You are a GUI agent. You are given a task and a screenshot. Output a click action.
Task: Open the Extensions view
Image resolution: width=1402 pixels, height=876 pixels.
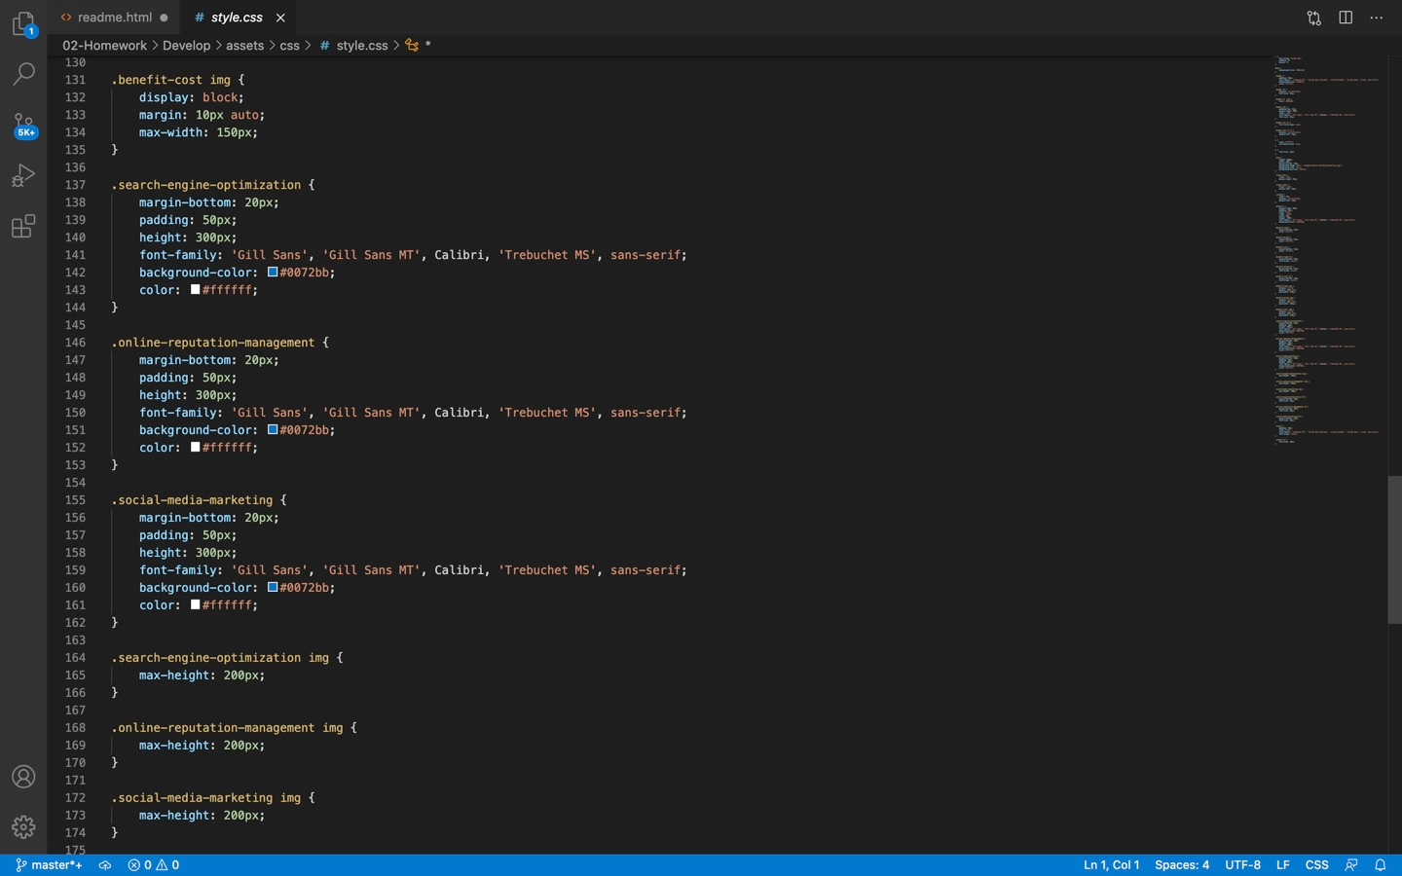[x=23, y=226]
